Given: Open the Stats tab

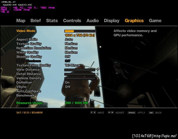Looking at the screenshot, I should pyautogui.click(x=52, y=20).
